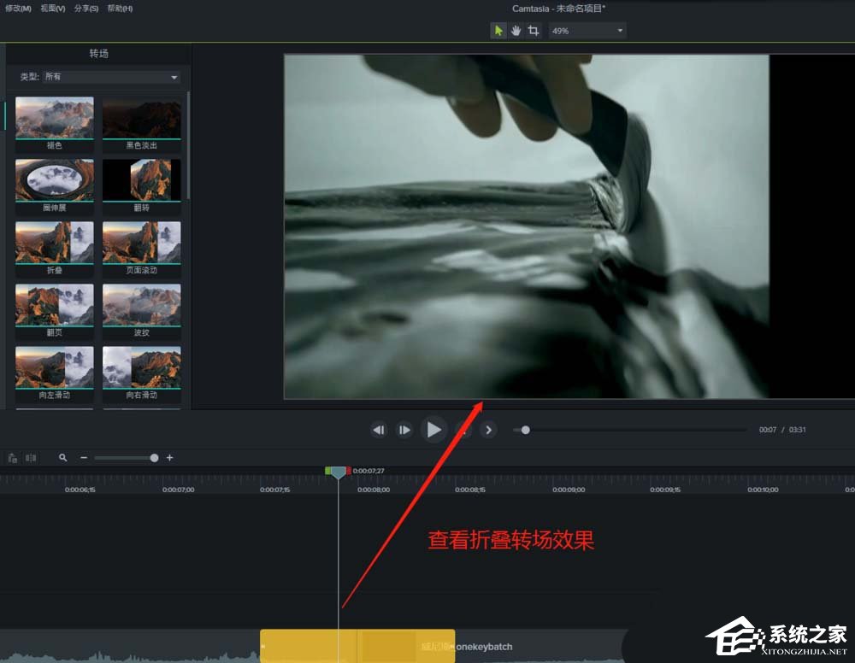
Task: Open the 49% zoom level dropdown
Action: [x=587, y=30]
